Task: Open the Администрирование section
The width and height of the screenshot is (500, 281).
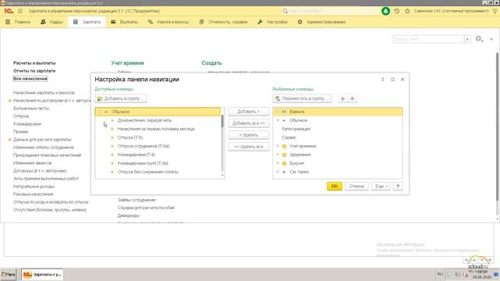Action: tap(321, 22)
